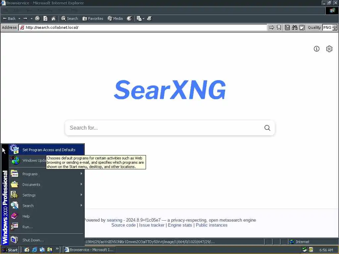This screenshot has height=254, width=339.
Task: Open the Search pane from the toolbar
Action: point(70,19)
